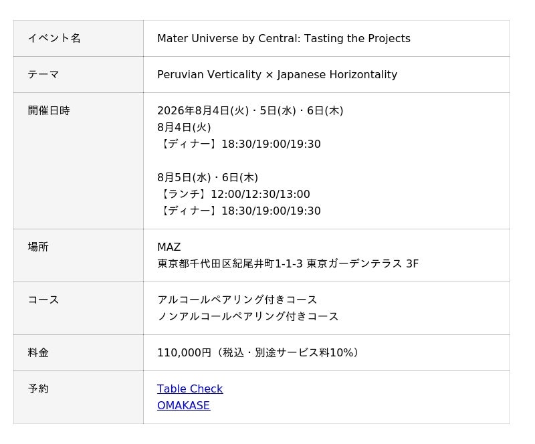The height and width of the screenshot is (444, 535).
Task: Click the last ディナー 18:30 time line
Action: coord(239,211)
